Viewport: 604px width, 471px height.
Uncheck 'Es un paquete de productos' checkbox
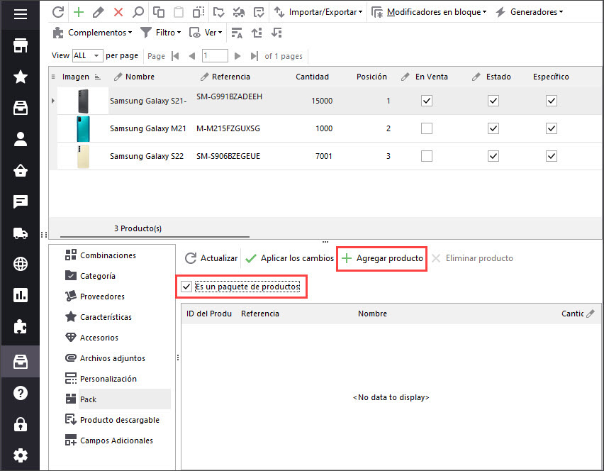(186, 287)
